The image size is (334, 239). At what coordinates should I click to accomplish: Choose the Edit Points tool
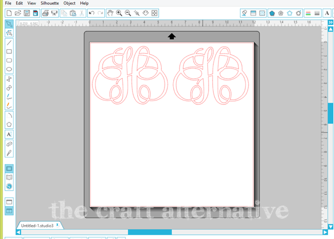pos(9,32)
